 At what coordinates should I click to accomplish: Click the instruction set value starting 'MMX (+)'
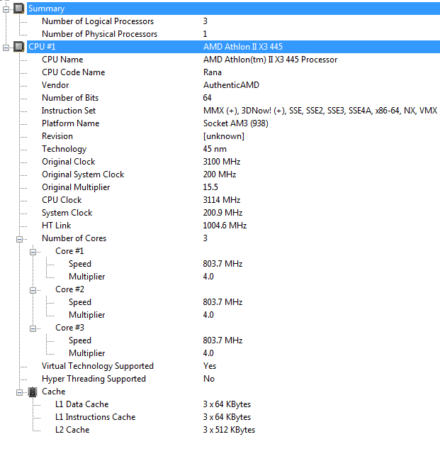point(320,111)
